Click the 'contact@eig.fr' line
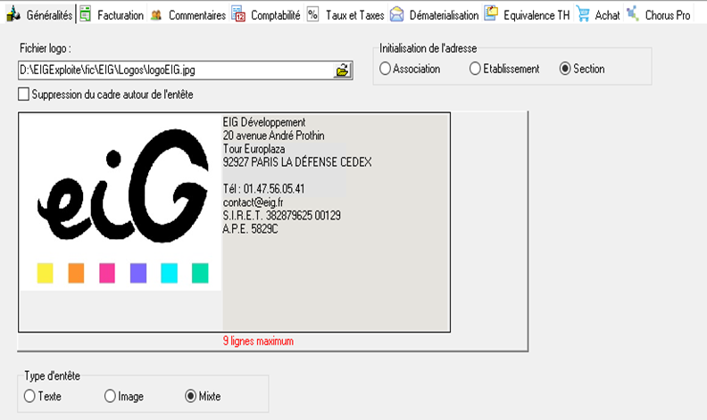707x420 pixels. click(253, 202)
